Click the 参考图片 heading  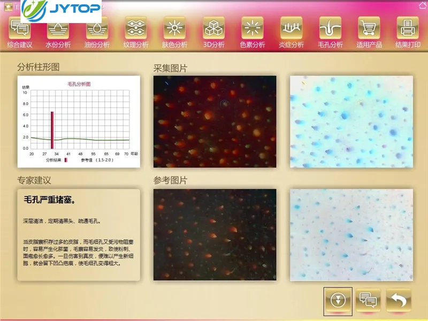coord(170,180)
